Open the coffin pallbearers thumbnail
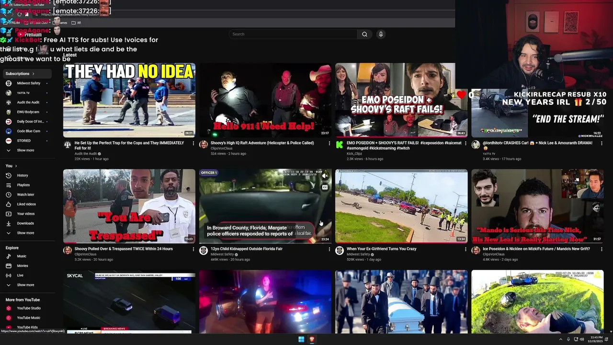Viewport: 613px width, 345px height. tap(401, 302)
